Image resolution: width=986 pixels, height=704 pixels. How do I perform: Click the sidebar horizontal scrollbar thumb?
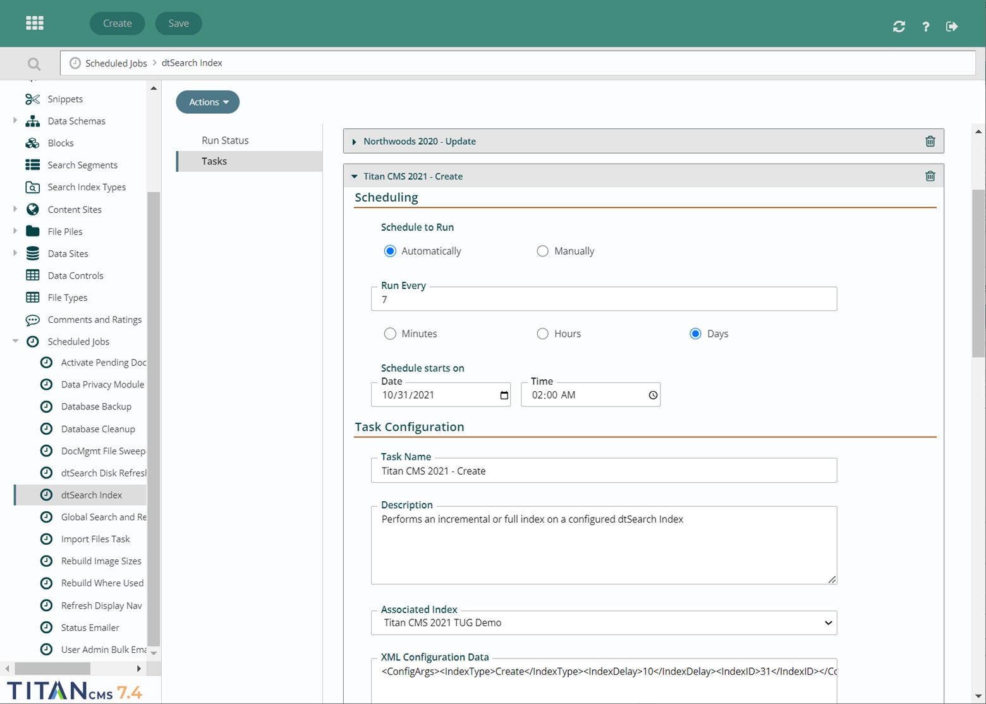pyautogui.click(x=52, y=668)
